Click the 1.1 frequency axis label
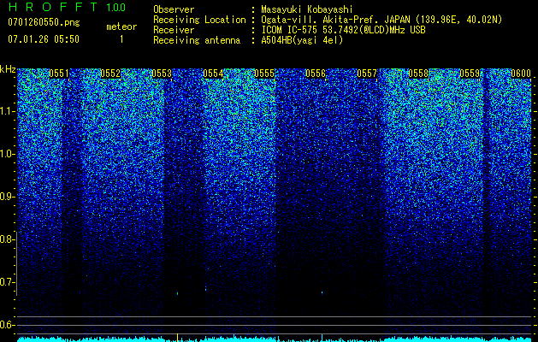 (6, 111)
